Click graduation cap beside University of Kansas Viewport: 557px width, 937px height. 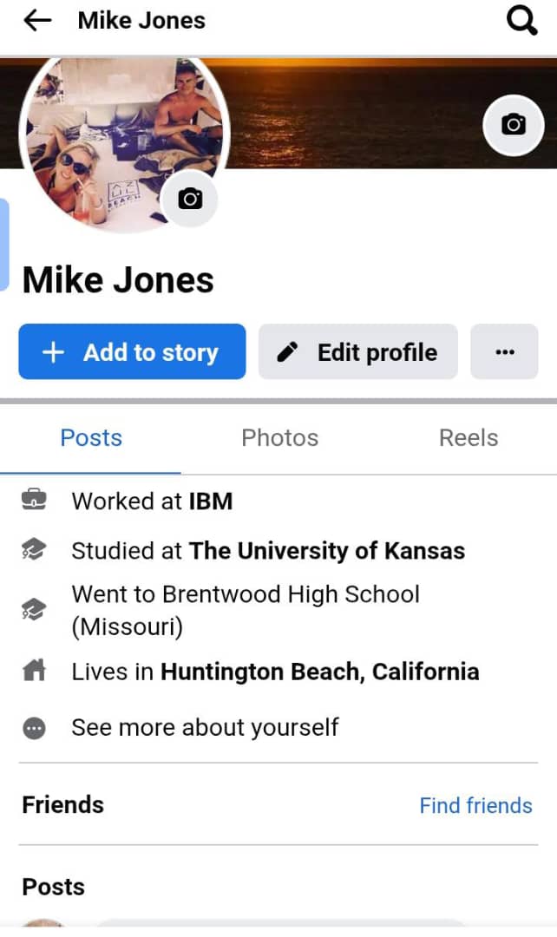(35, 550)
